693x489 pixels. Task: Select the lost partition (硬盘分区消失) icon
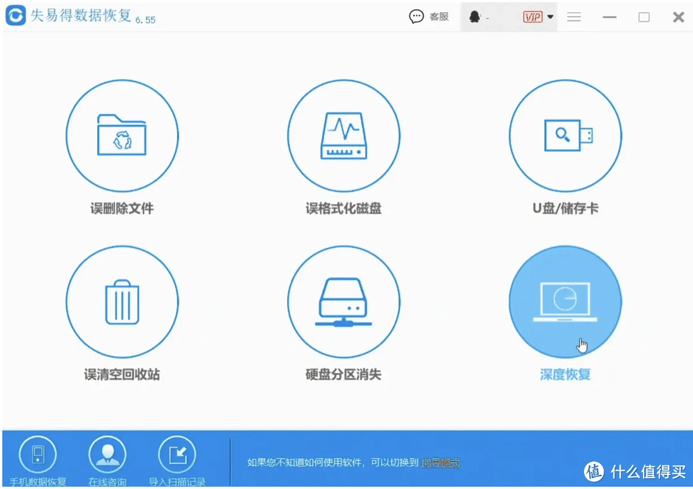point(343,302)
